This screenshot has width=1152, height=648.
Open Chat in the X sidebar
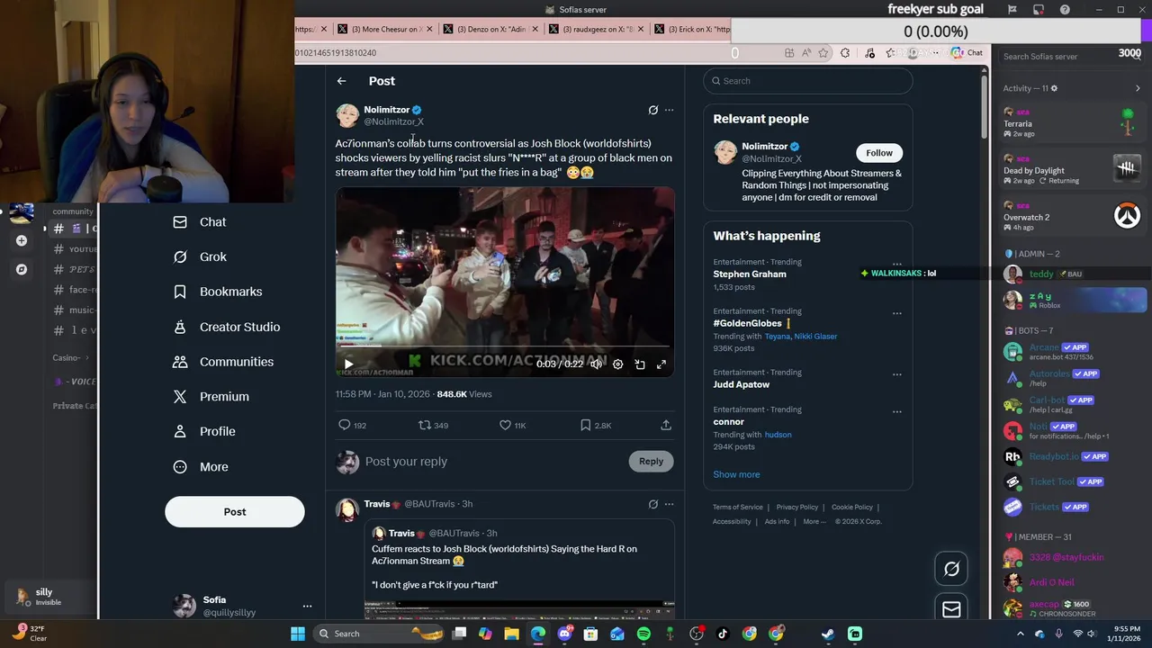(200, 222)
